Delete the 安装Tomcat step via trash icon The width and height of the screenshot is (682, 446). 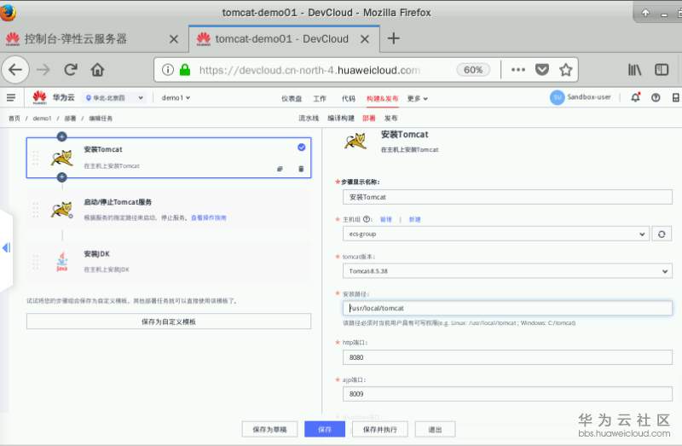click(301, 169)
